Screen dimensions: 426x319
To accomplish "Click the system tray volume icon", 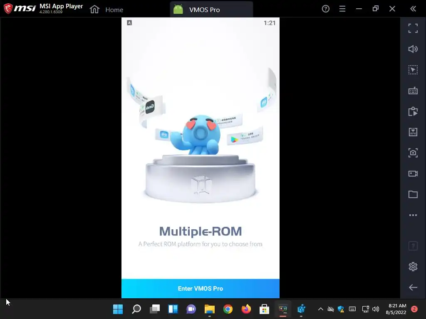I will click(376, 309).
